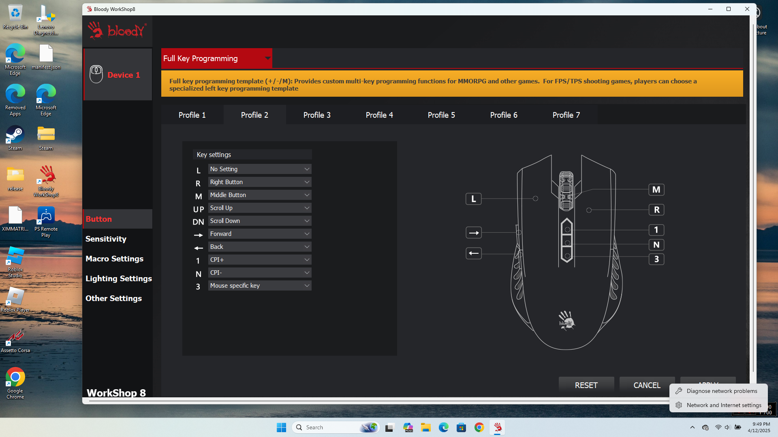The height and width of the screenshot is (437, 778).
Task: Open Recycle Bin on the desktop
Action: (x=15, y=17)
